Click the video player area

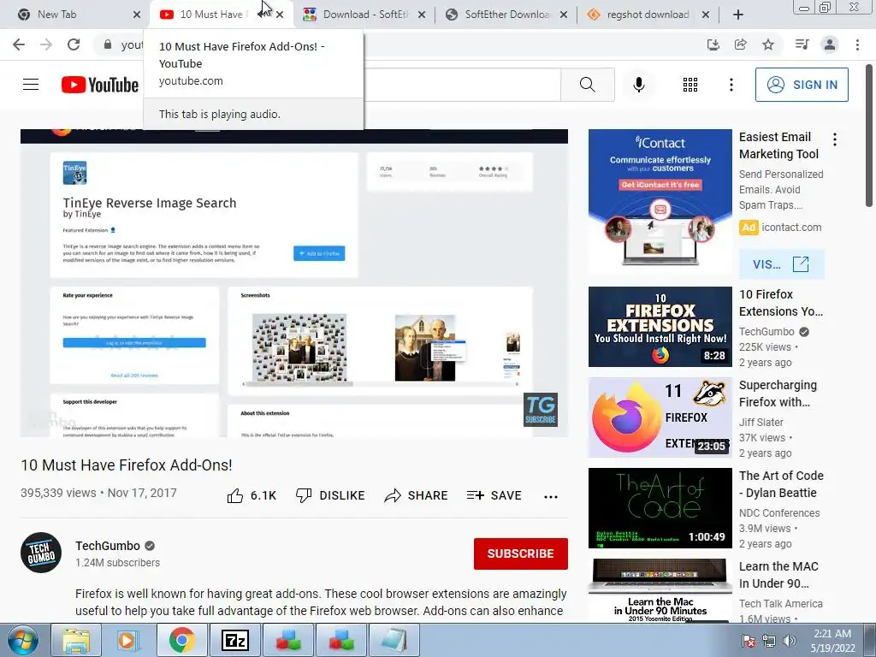pos(294,282)
